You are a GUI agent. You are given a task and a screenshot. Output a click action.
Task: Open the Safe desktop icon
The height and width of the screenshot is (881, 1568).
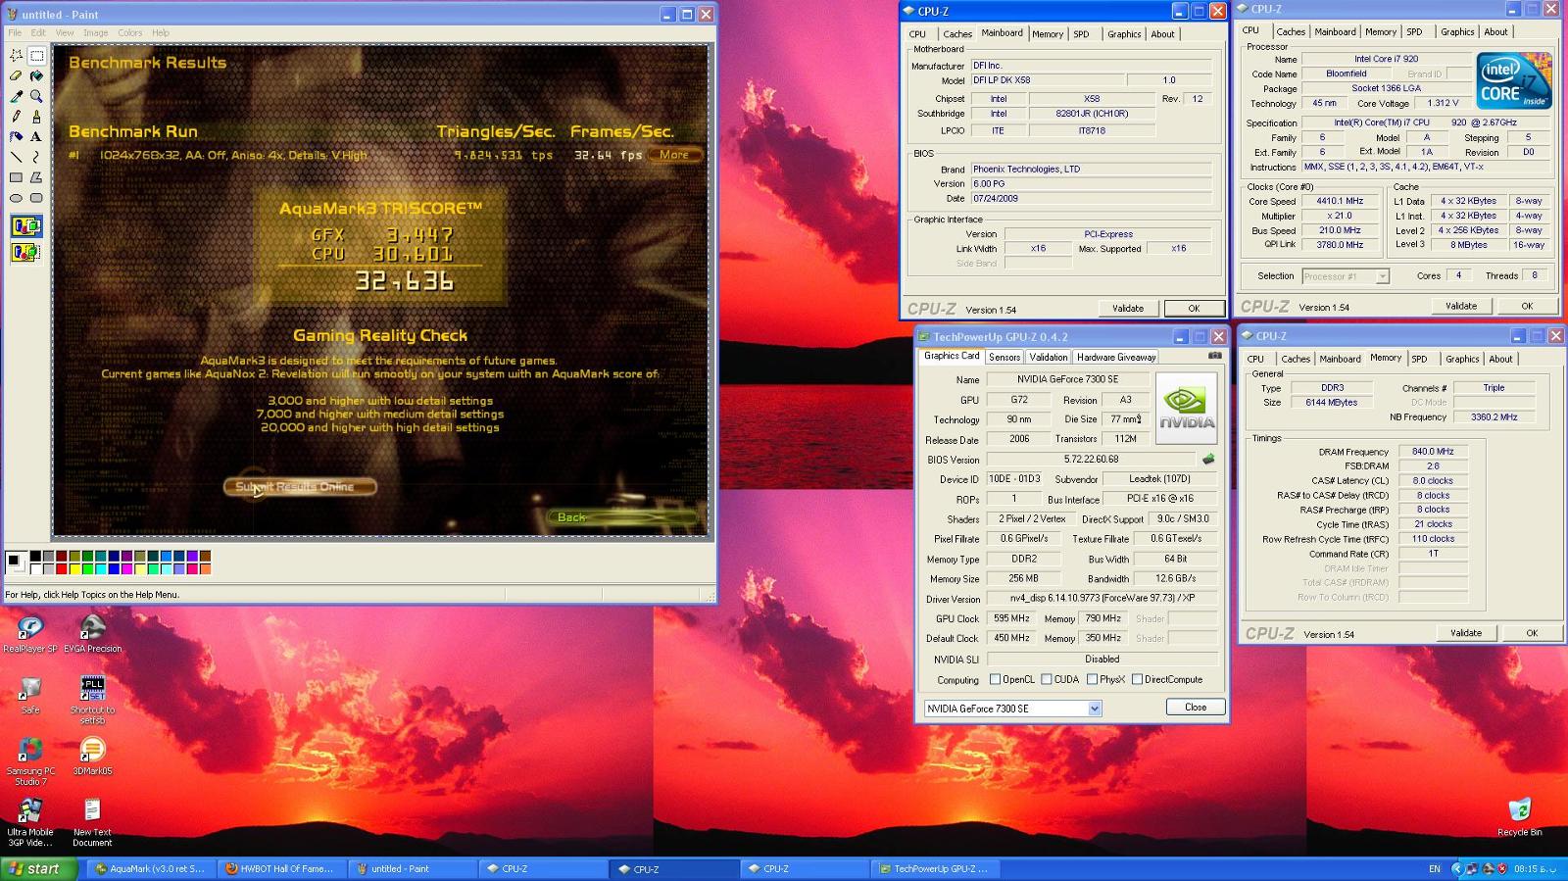(30, 695)
